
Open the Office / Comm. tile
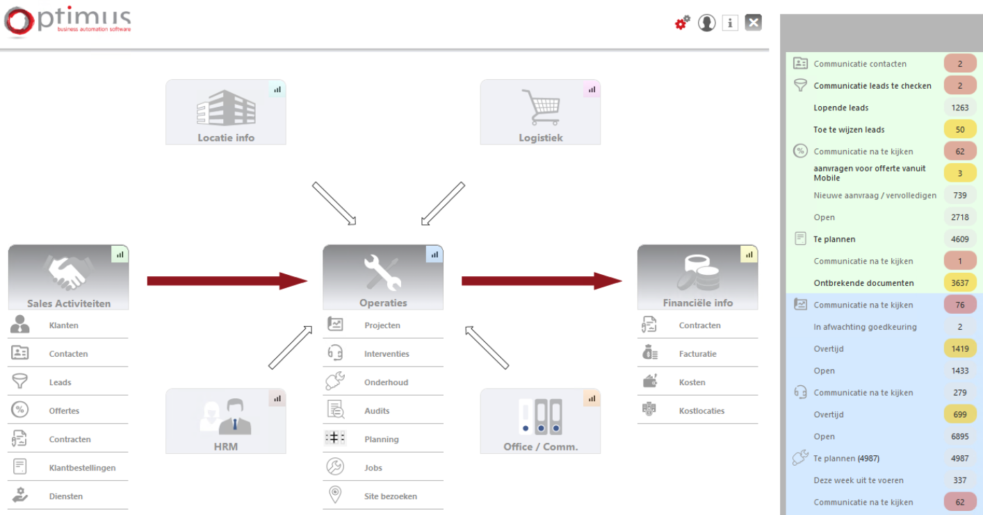click(540, 421)
